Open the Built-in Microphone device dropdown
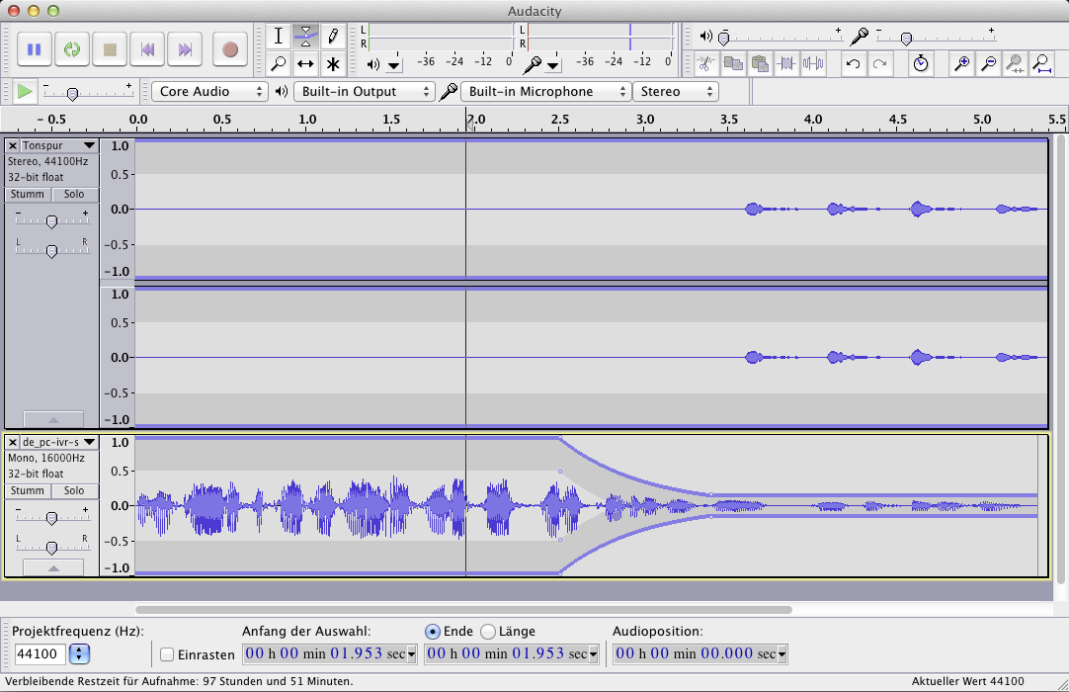 (545, 92)
